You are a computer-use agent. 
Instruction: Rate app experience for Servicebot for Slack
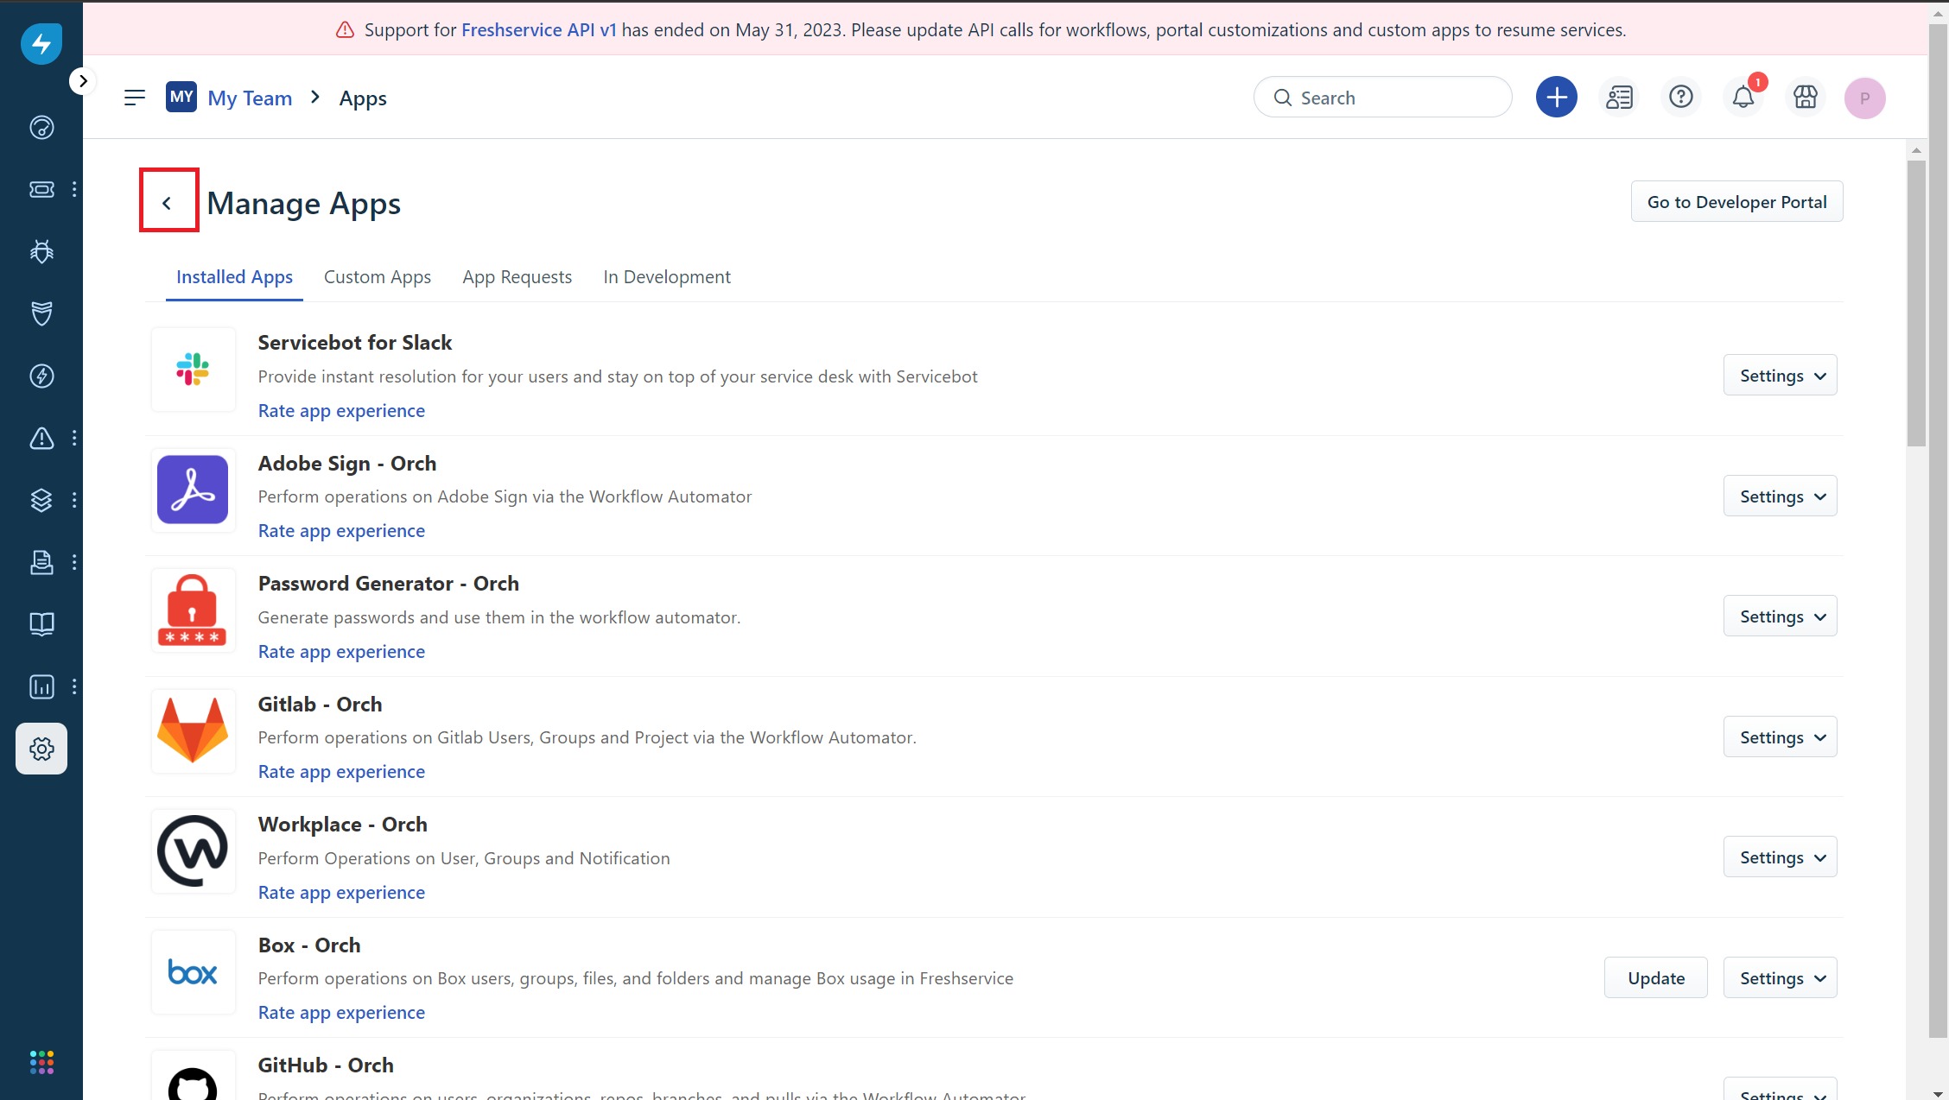pyautogui.click(x=341, y=411)
